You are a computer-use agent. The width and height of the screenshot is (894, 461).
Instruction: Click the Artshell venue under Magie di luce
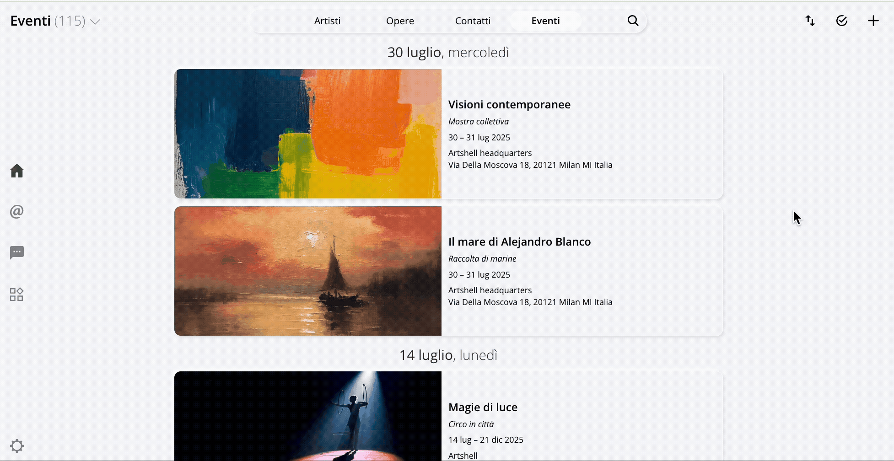click(463, 456)
